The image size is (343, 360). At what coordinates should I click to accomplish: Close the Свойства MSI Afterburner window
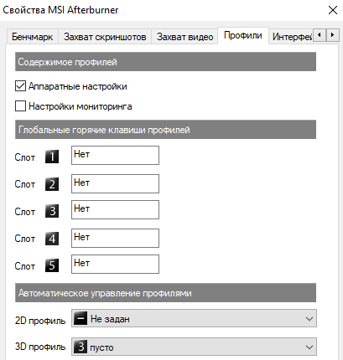pyautogui.click(x=333, y=10)
